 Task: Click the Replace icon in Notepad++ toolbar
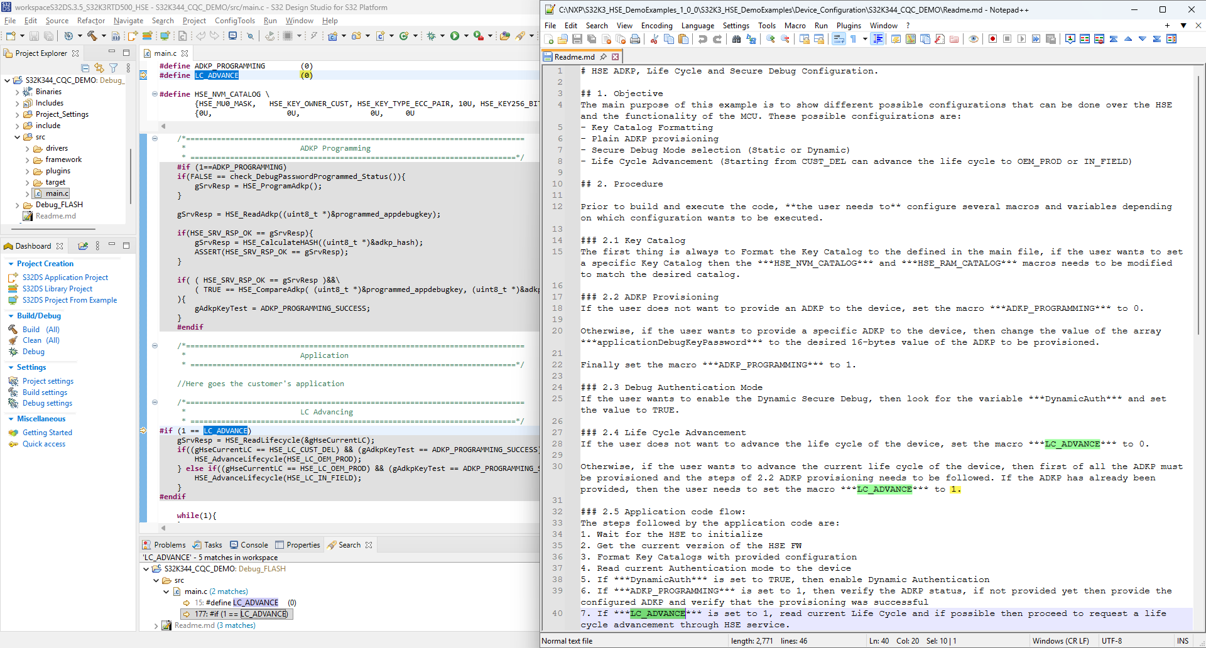coord(751,39)
